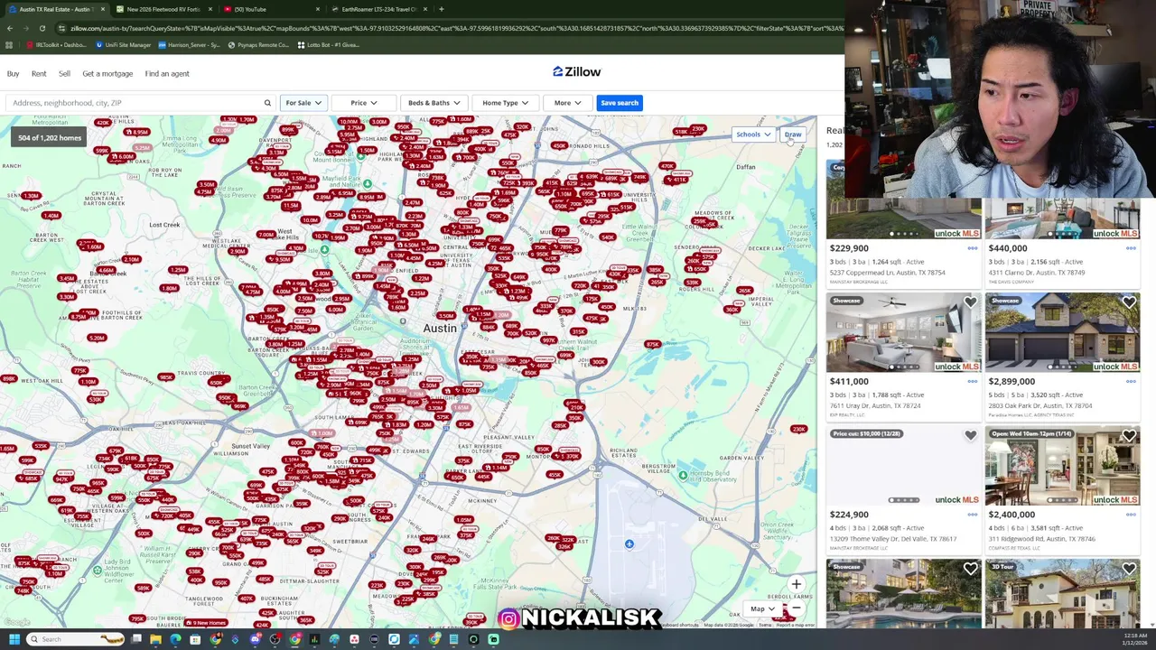Click the browser URL address bar
Viewport: 1156px width, 650px height.
point(452,28)
